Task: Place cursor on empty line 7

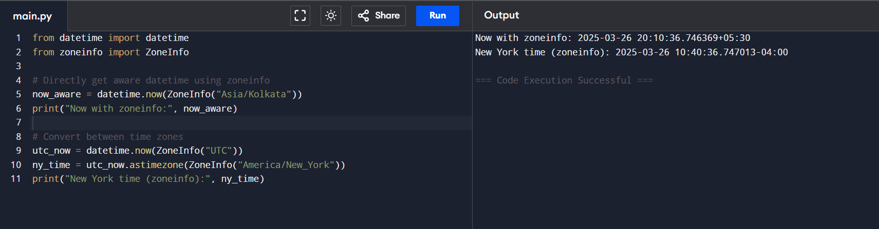Action: point(252,122)
